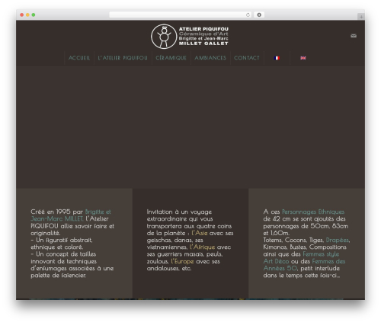Follow the Brigitte et Jean-Marc MILLET link
381x323 pixels.
[x=71, y=215]
